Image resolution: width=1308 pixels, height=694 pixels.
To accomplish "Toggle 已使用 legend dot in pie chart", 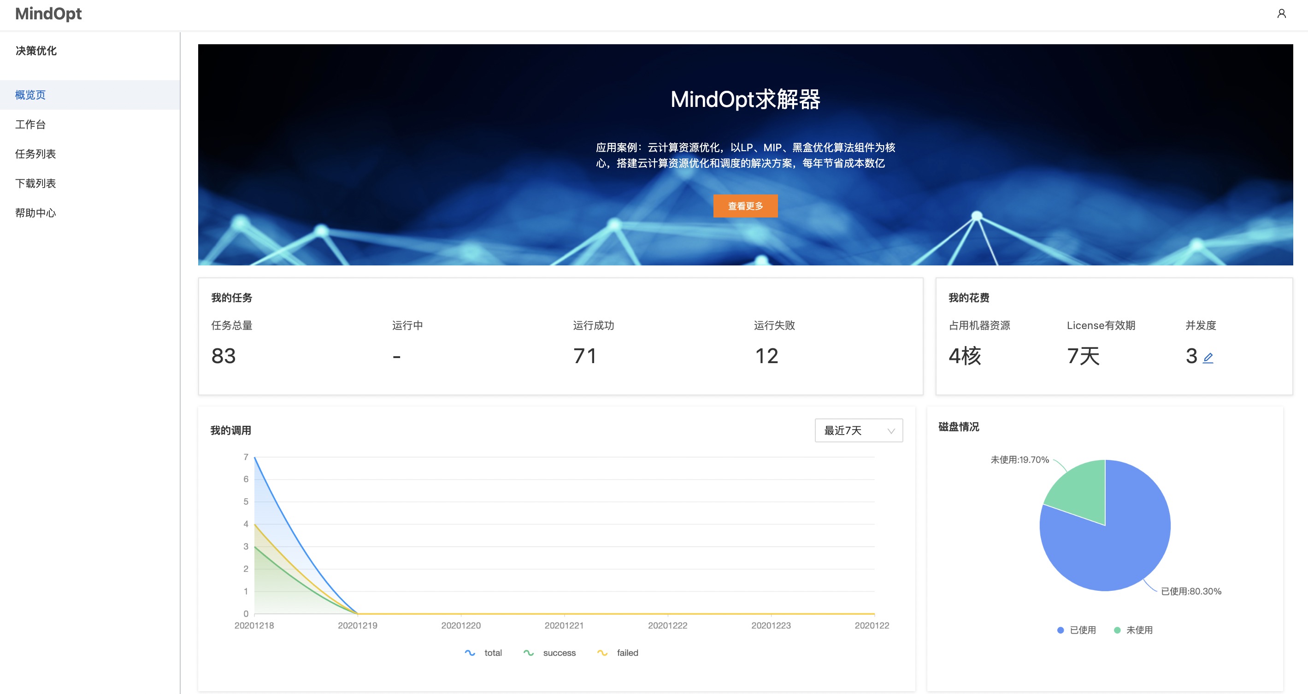I will (1060, 630).
